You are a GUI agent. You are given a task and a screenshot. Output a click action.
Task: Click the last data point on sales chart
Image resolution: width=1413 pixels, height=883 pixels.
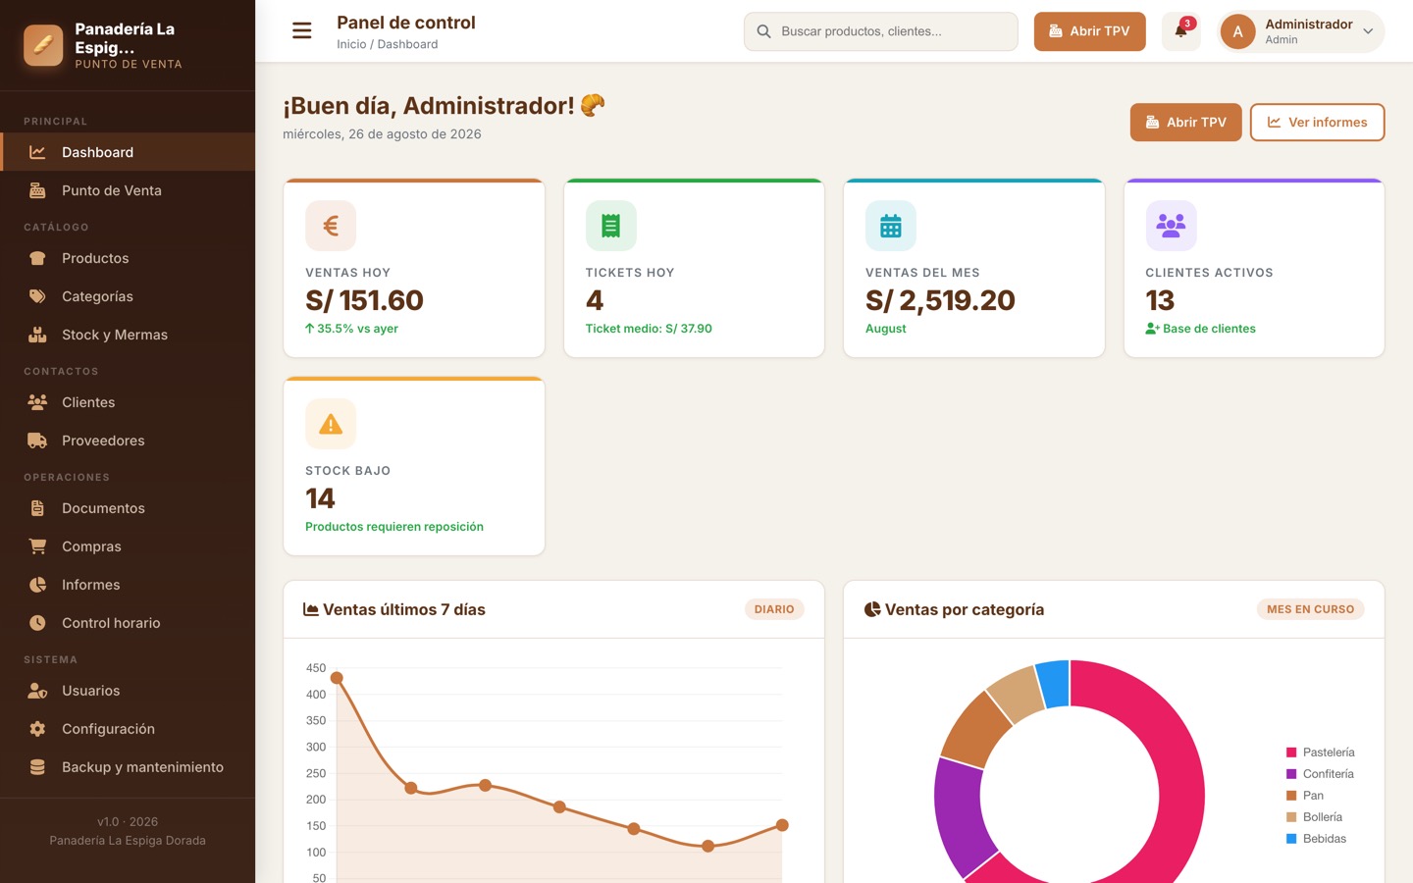point(782,825)
